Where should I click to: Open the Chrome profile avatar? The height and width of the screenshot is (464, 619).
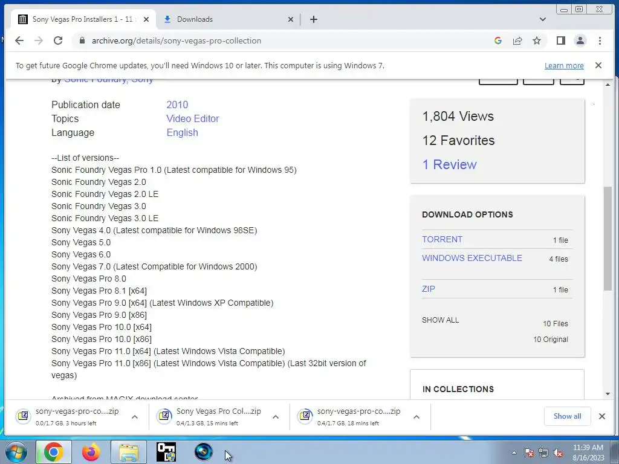[580, 40]
